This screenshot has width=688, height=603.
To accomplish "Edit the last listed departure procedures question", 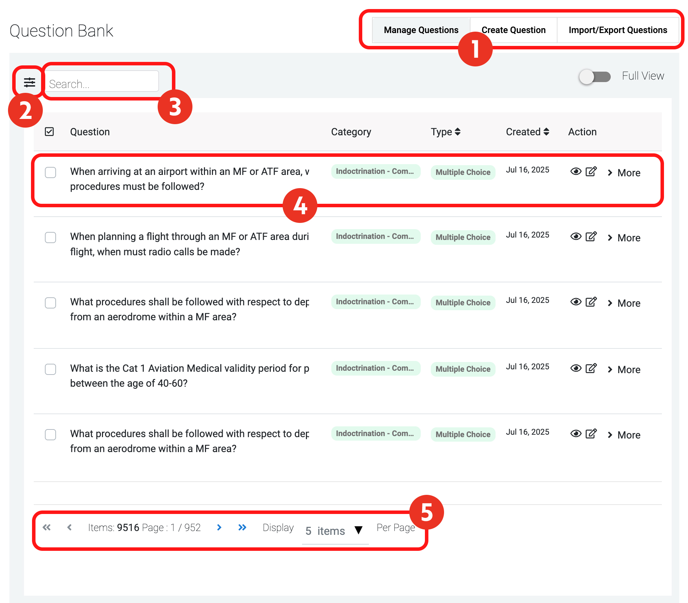I will point(591,434).
